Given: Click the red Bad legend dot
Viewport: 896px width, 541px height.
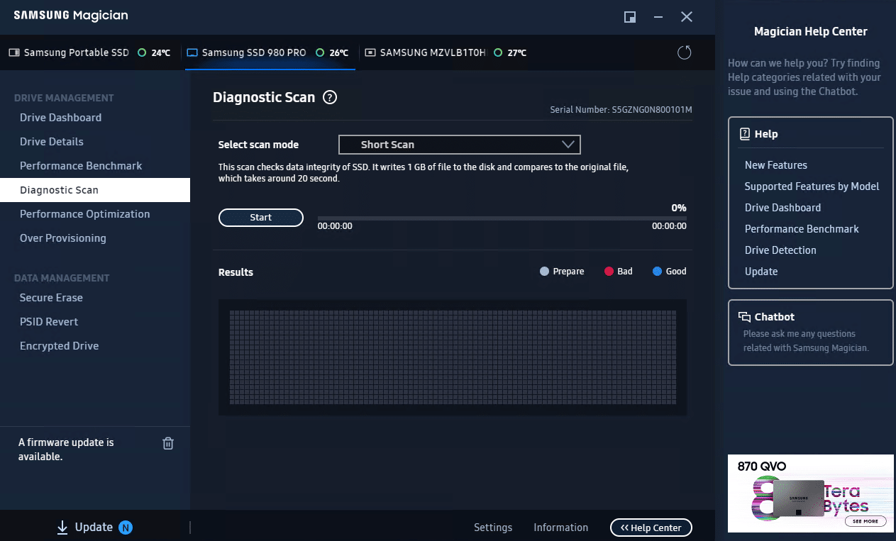Looking at the screenshot, I should point(609,272).
